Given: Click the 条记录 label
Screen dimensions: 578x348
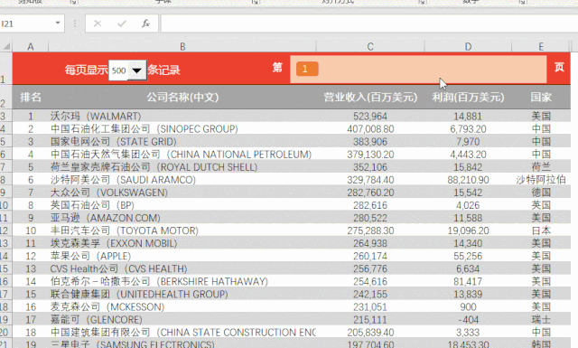Looking at the screenshot, I should (164, 71).
